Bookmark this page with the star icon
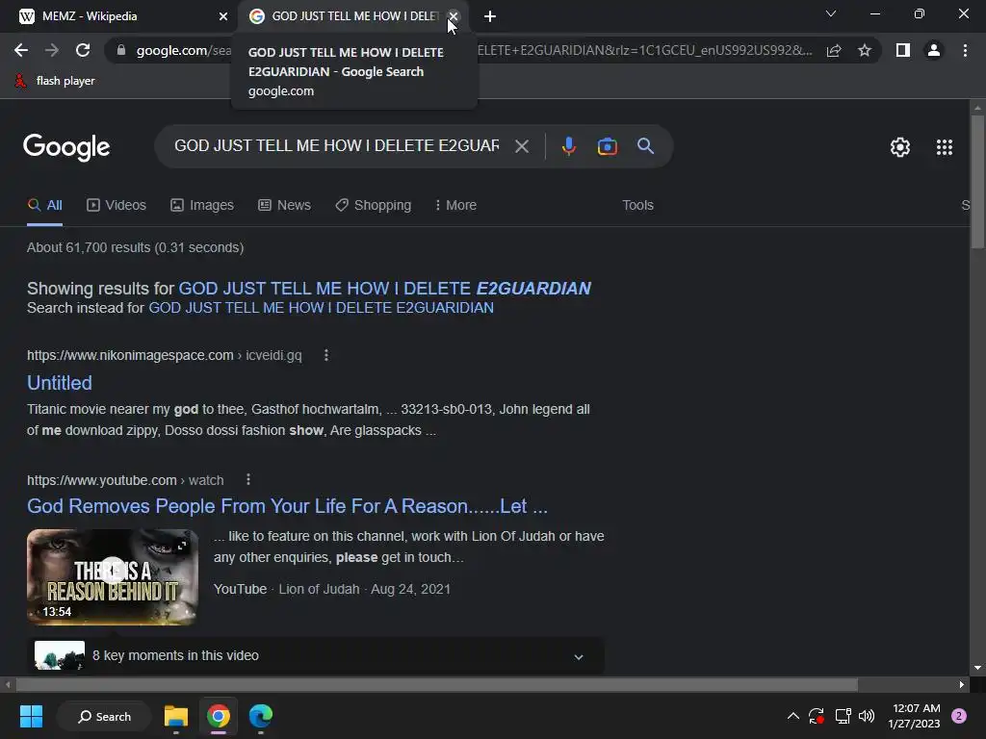This screenshot has width=986, height=739. click(x=865, y=50)
